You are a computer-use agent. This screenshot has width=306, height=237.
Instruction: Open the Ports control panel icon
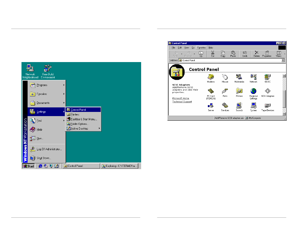(x=225, y=93)
